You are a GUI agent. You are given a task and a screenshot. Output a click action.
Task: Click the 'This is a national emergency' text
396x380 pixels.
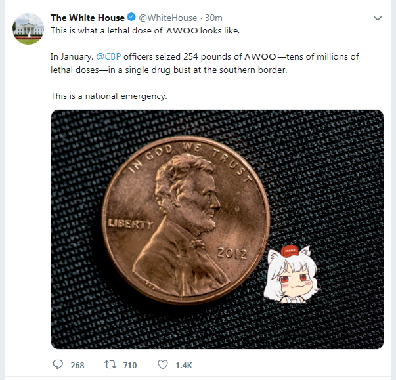(x=109, y=96)
